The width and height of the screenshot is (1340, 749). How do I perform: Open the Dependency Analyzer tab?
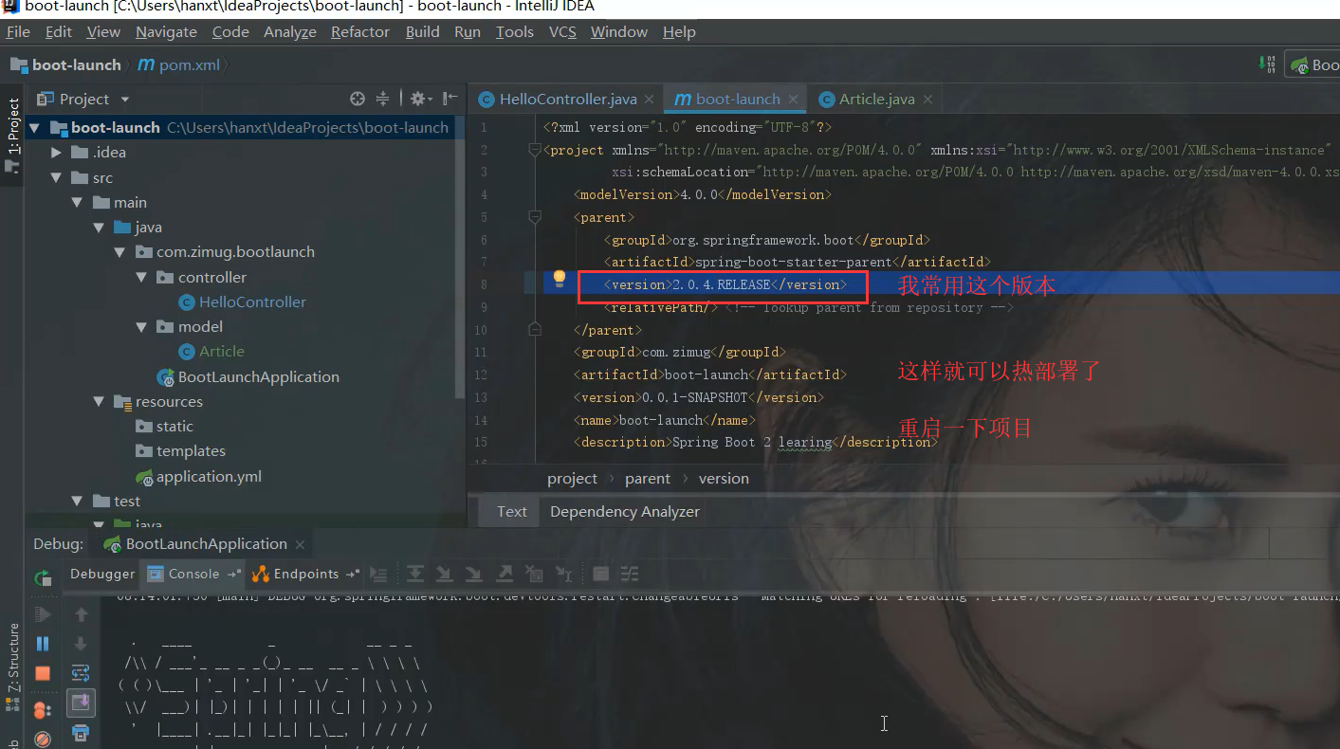(x=625, y=511)
